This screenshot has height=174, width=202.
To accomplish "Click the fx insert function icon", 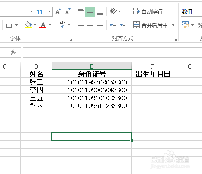I will [x=13, y=52].
